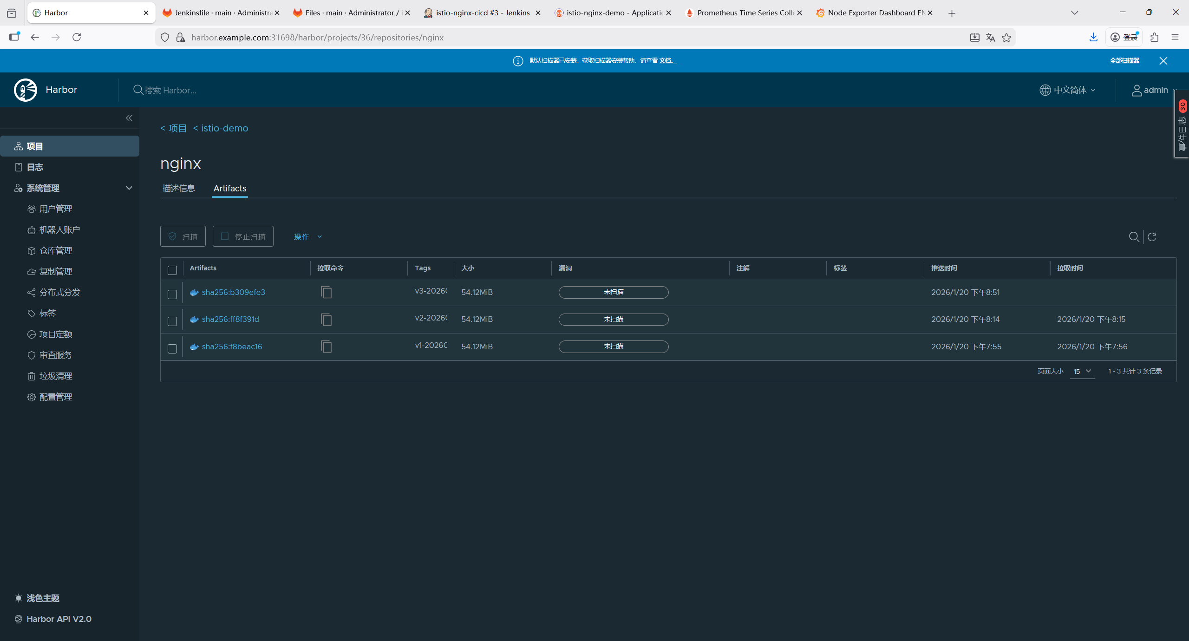Open 垃圾清理 in the sidebar
Viewport: 1189px width, 641px height.
tap(56, 376)
